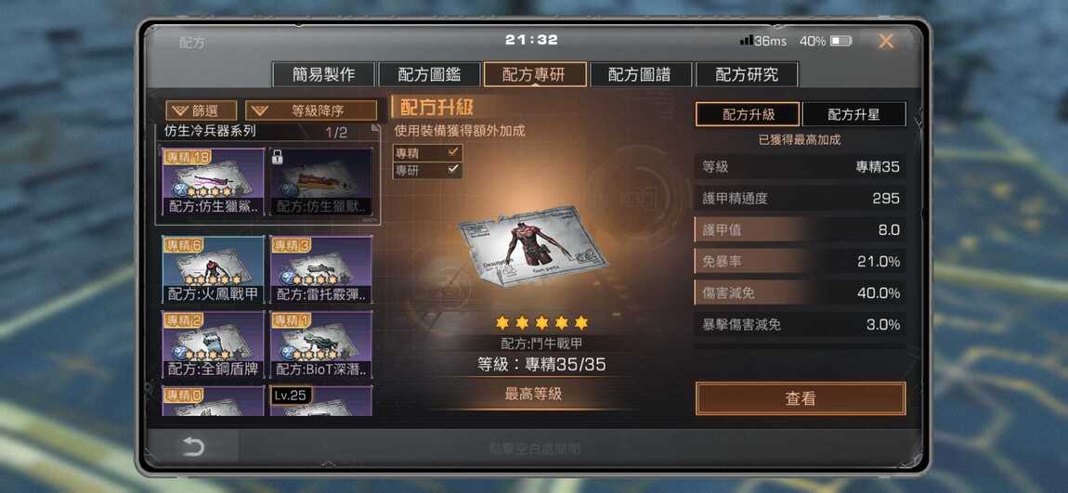
Task: Click the 查看 button
Action: pos(801,399)
